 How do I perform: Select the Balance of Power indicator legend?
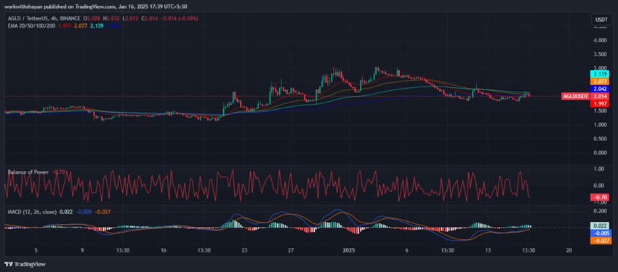pos(28,172)
